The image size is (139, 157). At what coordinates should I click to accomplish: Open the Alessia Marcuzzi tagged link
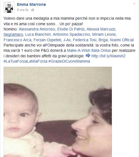tap(101, 29)
